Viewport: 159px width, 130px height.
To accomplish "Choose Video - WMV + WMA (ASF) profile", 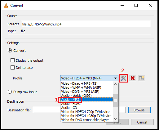I will coord(86,87).
